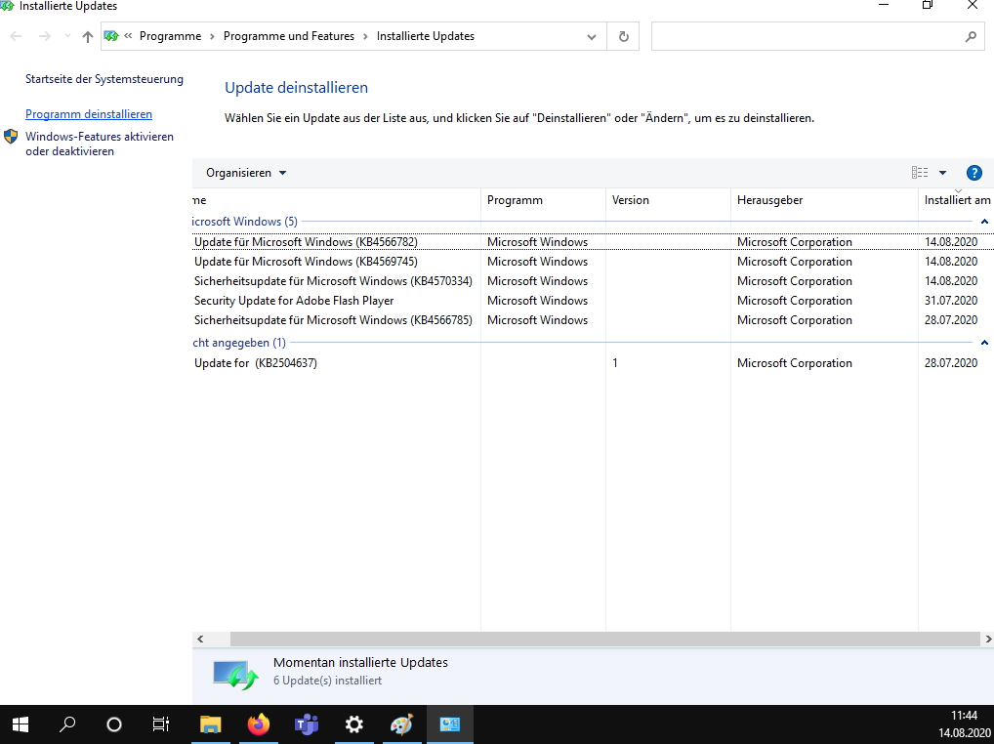Click inside the search box

click(x=806, y=37)
